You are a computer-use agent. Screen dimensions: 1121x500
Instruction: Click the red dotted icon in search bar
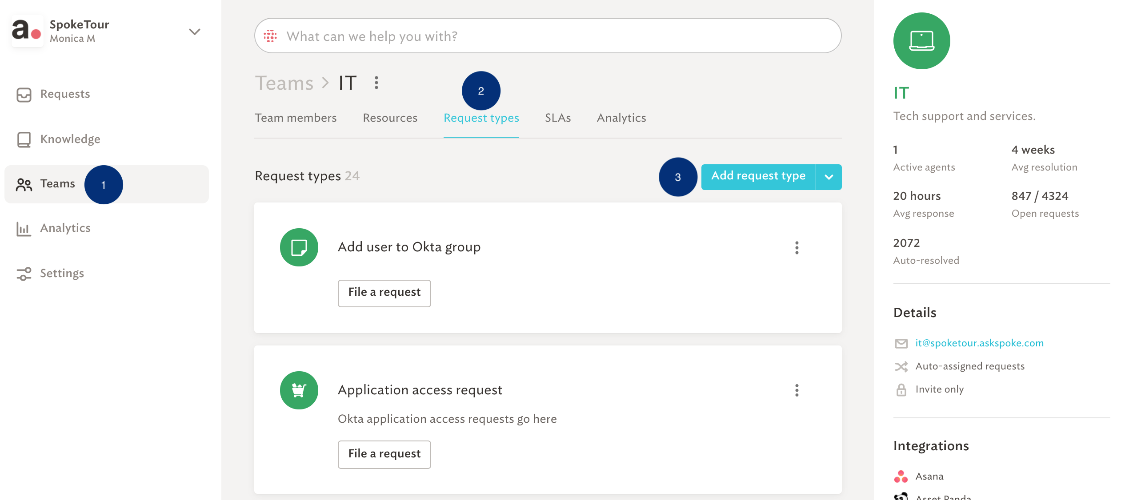coord(270,36)
